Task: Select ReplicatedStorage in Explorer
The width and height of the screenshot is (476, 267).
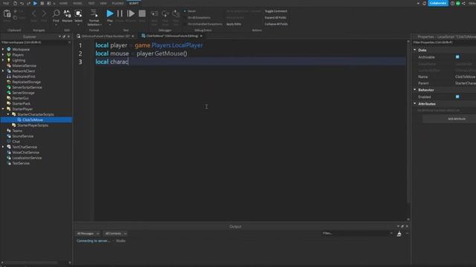Action: (x=27, y=82)
